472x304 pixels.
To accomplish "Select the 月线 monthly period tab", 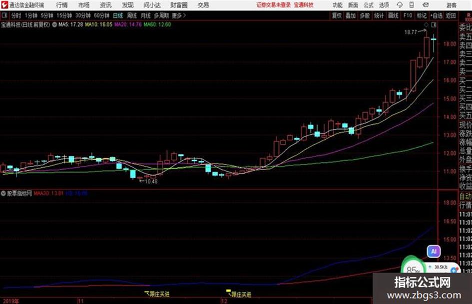I will tap(146, 15).
